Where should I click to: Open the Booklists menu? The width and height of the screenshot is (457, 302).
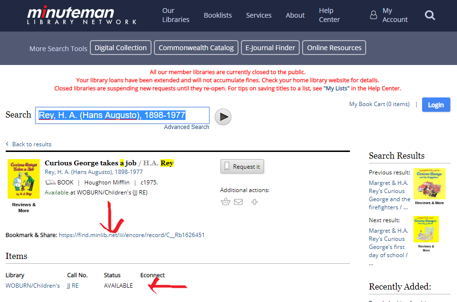pos(218,15)
